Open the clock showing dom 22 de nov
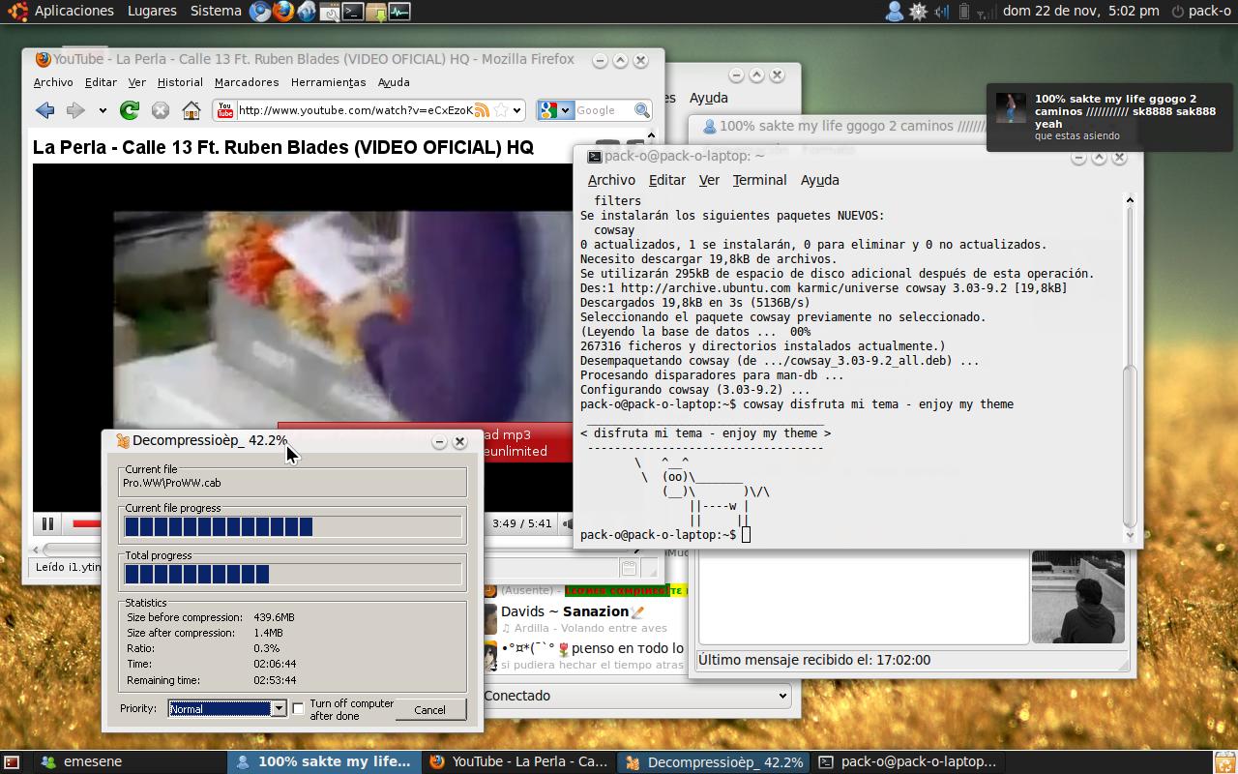The width and height of the screenshot is (1238, 774). point(1080,12)
